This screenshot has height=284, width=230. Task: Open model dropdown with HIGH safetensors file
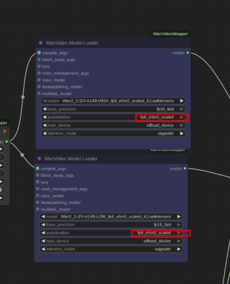(x=113, y=101)
